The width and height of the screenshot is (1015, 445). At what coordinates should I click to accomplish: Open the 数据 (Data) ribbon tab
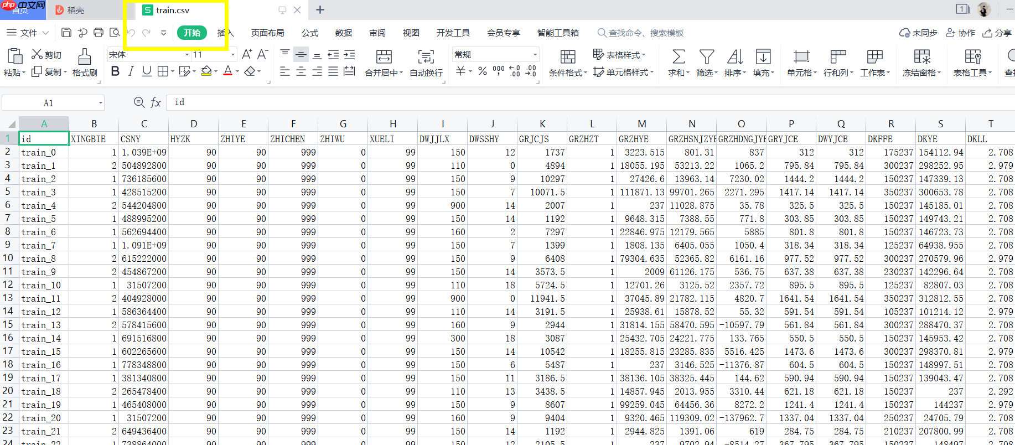pos(344,33)
